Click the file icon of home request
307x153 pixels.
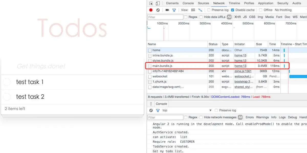[x=150, y=50]
